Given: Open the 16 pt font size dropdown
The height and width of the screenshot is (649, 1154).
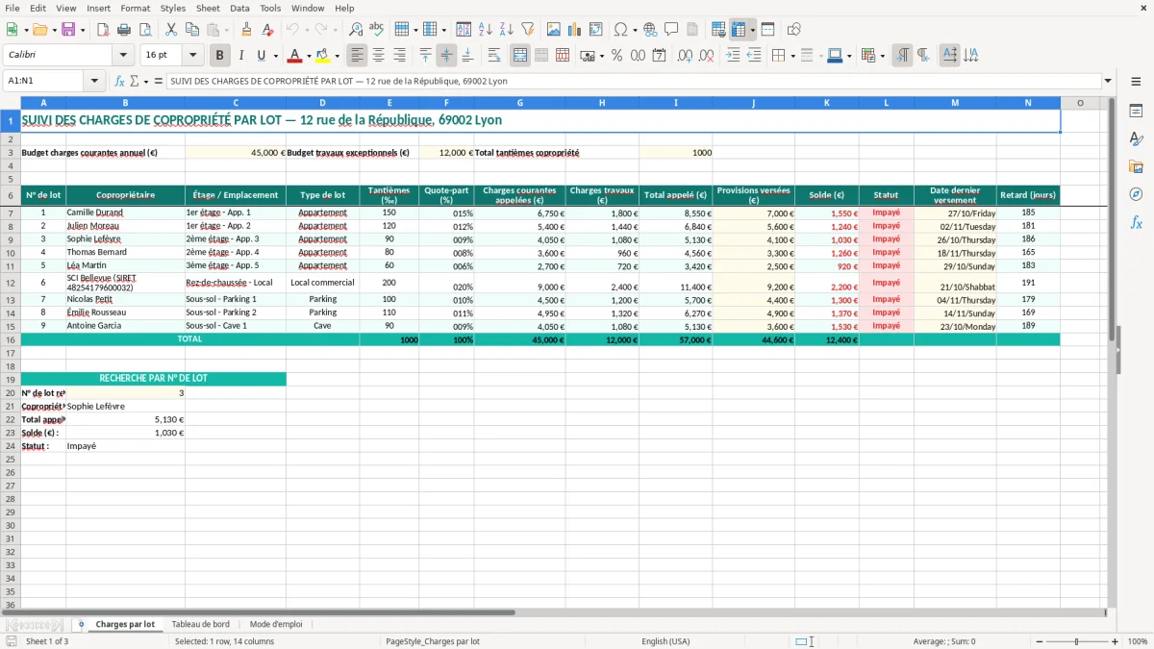Looking at the screenshot, I should coord(193,56).
